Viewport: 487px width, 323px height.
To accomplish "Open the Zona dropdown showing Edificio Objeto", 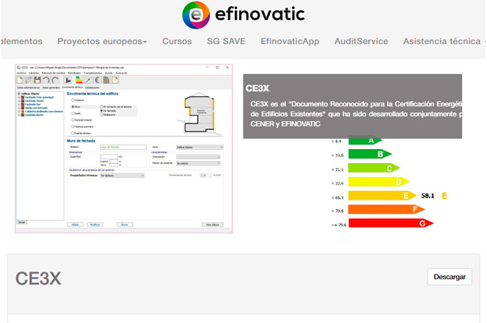I will tap(199, 147).
